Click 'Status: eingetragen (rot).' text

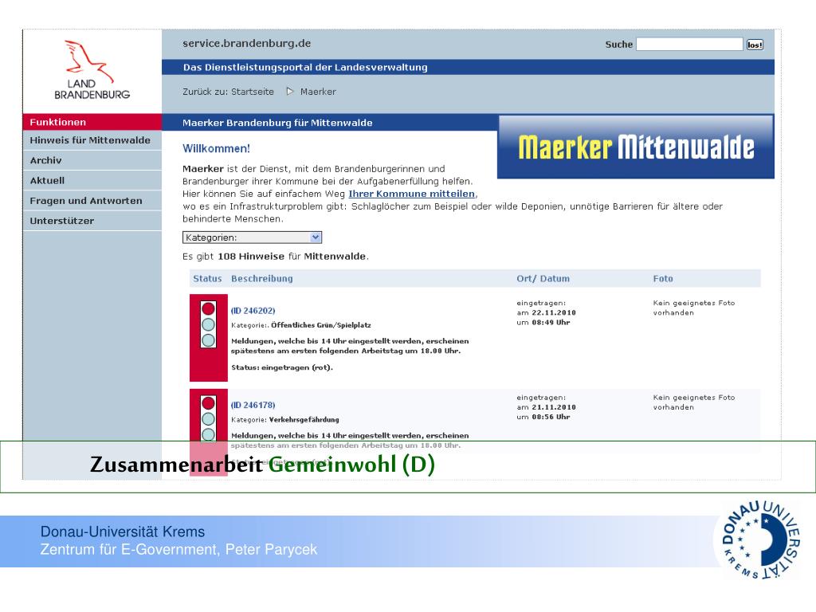coord(282,367)
